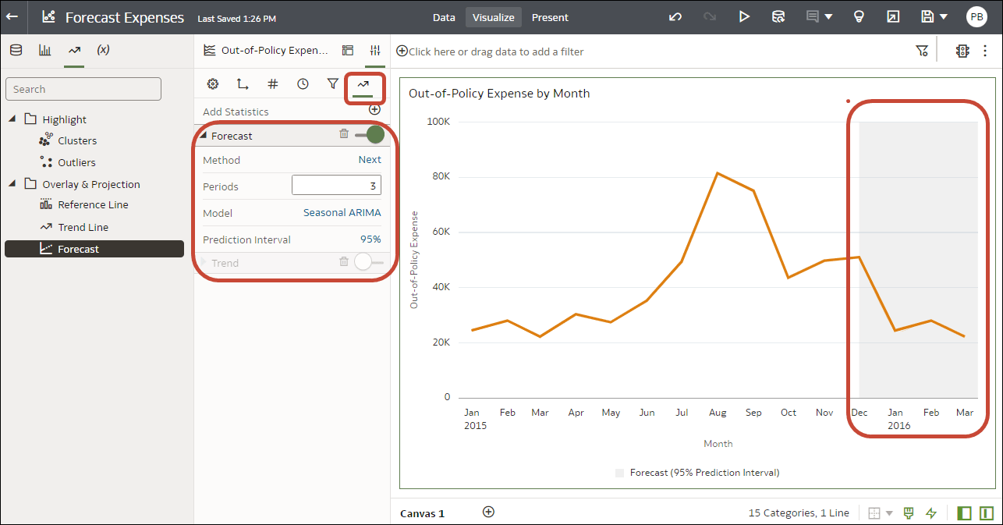This screenshot has height=525, width=1003.
Task: Collapse the Overlay & Projection section
Action: pyautogui.click(x=11, y=183)
